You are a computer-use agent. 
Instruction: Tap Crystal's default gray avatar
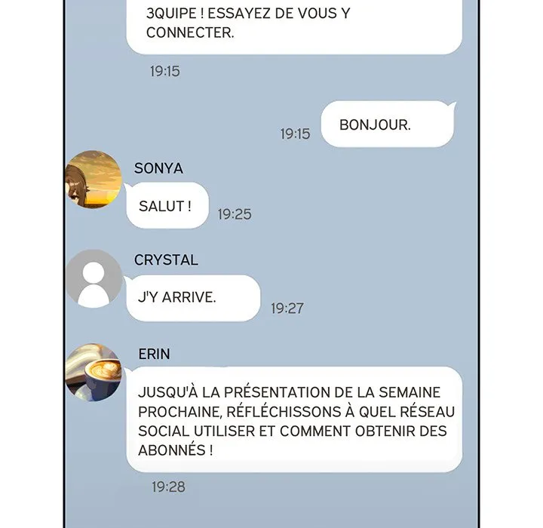(94, 278)
